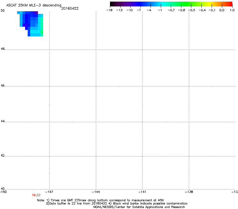Click the colorbar label 0.0
Screen dimensions: 238x209
[x=222, y=10]
